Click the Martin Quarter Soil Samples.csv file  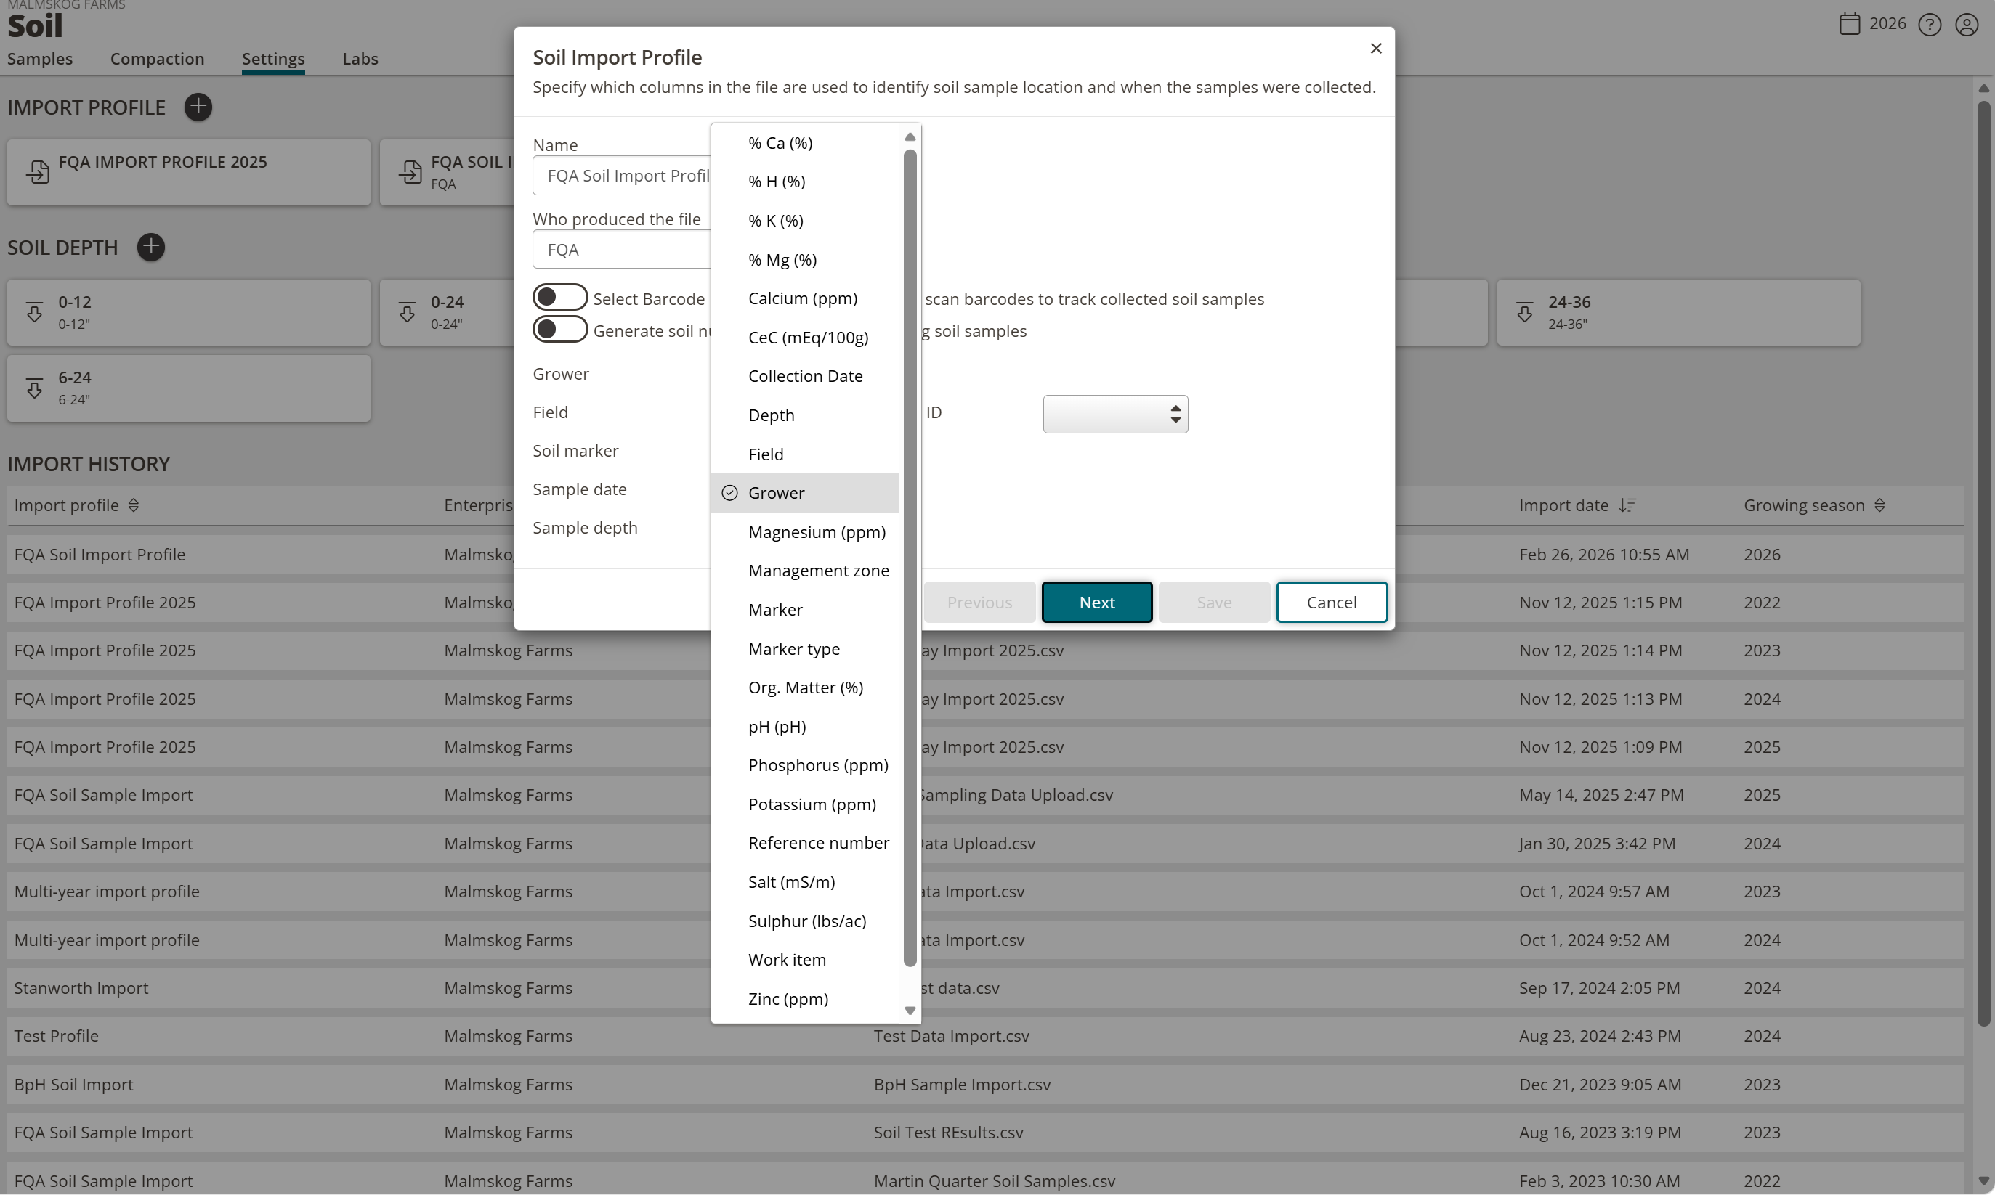coord(995,1180)
